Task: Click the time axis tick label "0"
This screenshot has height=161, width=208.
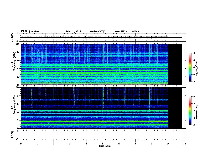Action: tap(21, 143)
